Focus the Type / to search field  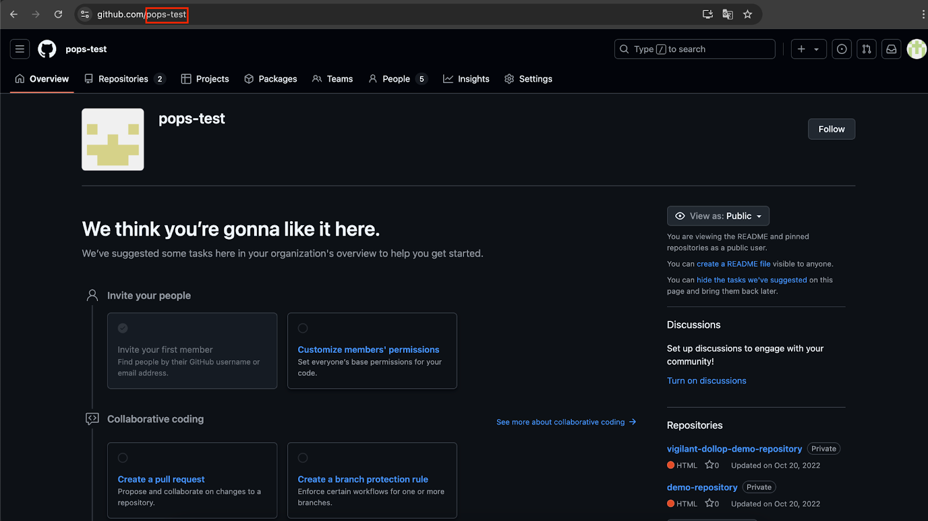point(694,49)
